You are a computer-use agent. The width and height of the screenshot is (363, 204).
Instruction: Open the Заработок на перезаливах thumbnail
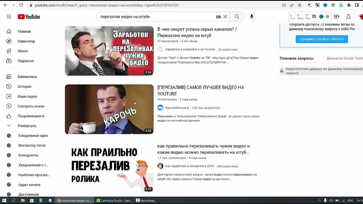(109, 51)
